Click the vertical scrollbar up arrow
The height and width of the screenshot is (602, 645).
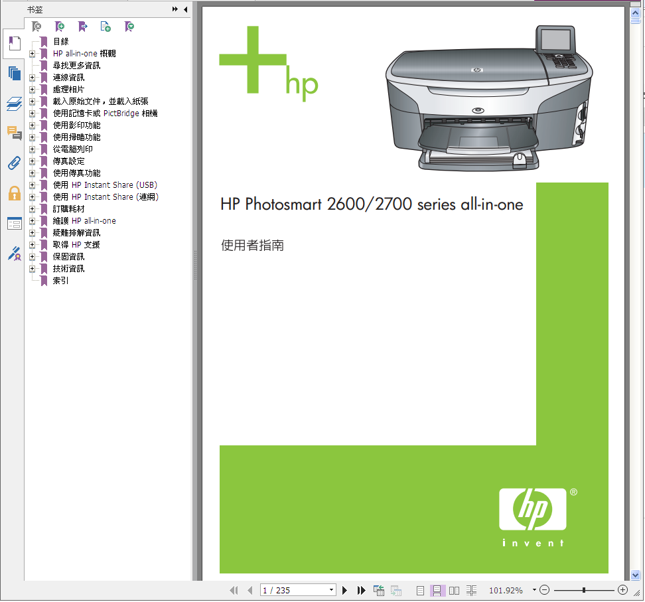[636, 13]
